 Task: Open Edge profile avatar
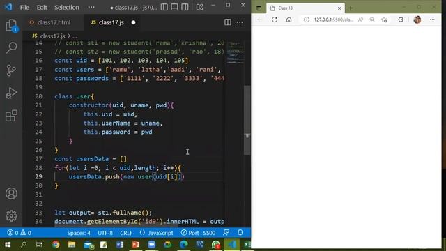tap(417, 20)
